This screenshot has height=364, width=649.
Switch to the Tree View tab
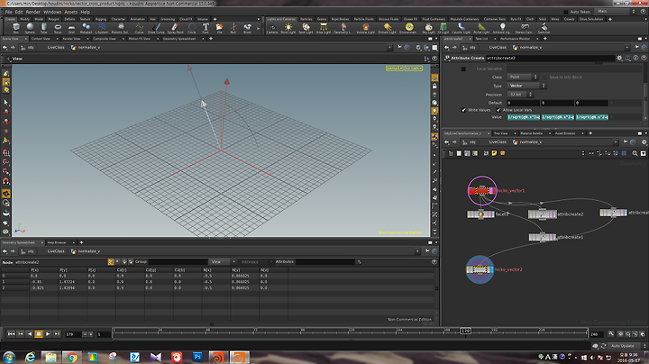tap(500, 133)
